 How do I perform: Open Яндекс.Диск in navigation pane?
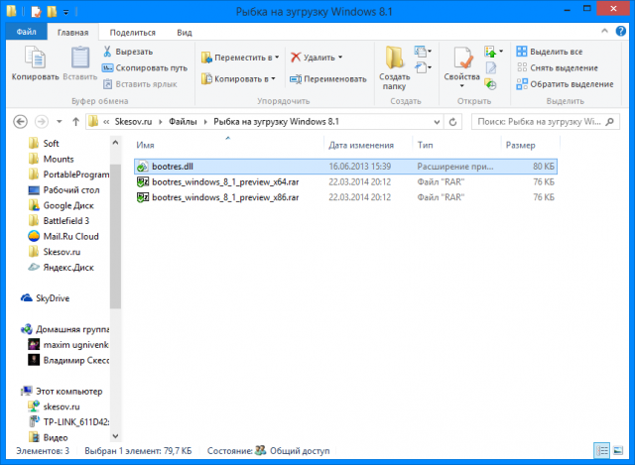click(x=62, y=267)
